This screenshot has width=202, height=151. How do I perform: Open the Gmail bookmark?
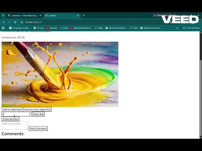64,28
